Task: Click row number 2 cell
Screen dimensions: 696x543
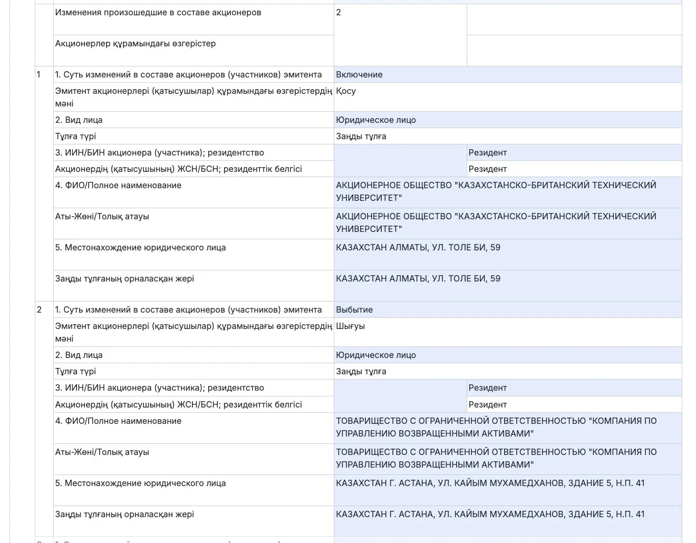Action: pos(44,419)
